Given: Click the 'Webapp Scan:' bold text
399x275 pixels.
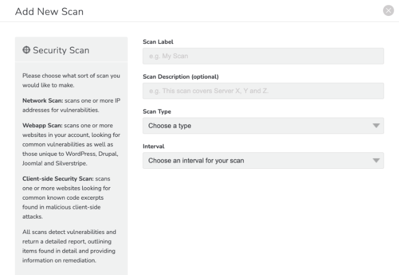Looking at the screenshot, I should [42, 126].
